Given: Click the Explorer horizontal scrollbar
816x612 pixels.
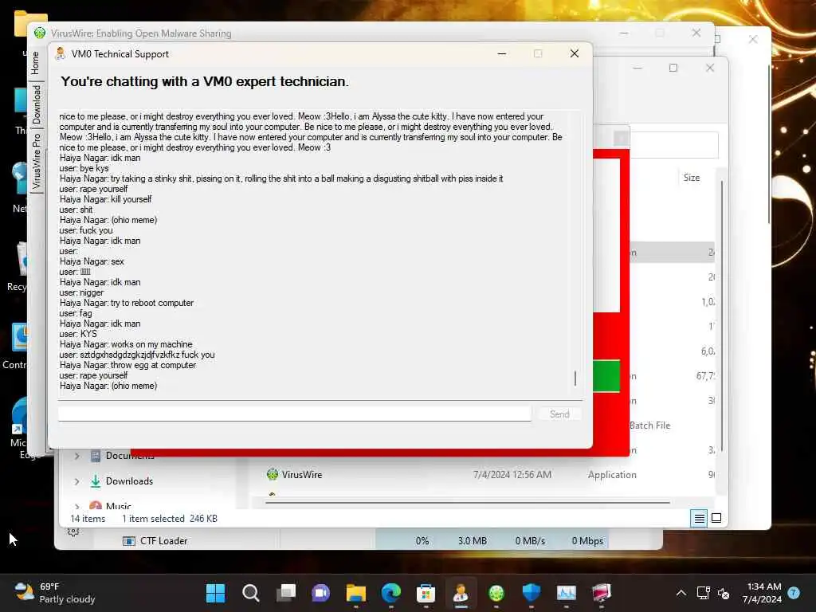Looking at the screenshot, I should point(467,503).
